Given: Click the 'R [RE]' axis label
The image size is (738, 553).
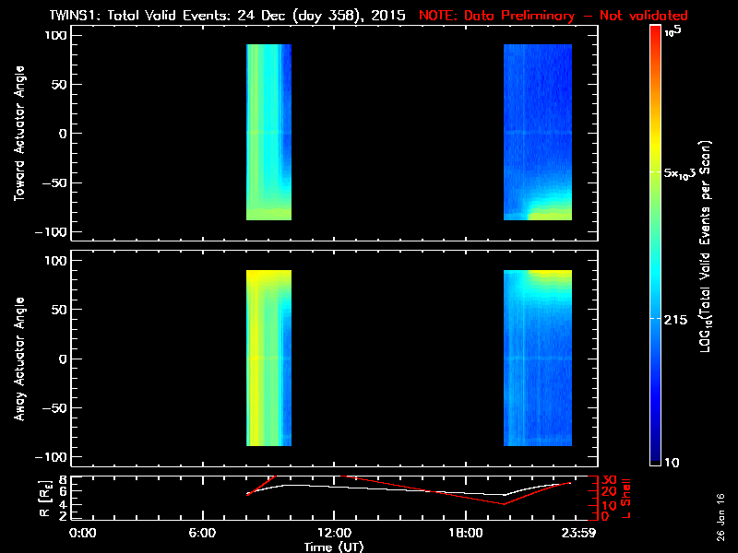Looking at the screenshot, I should 44,499.
